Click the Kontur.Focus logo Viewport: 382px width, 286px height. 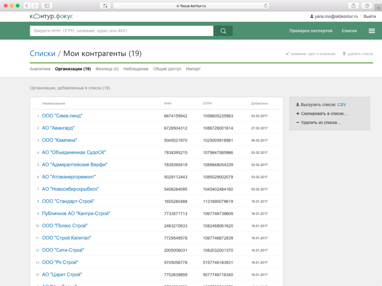(x=51, y=16)
